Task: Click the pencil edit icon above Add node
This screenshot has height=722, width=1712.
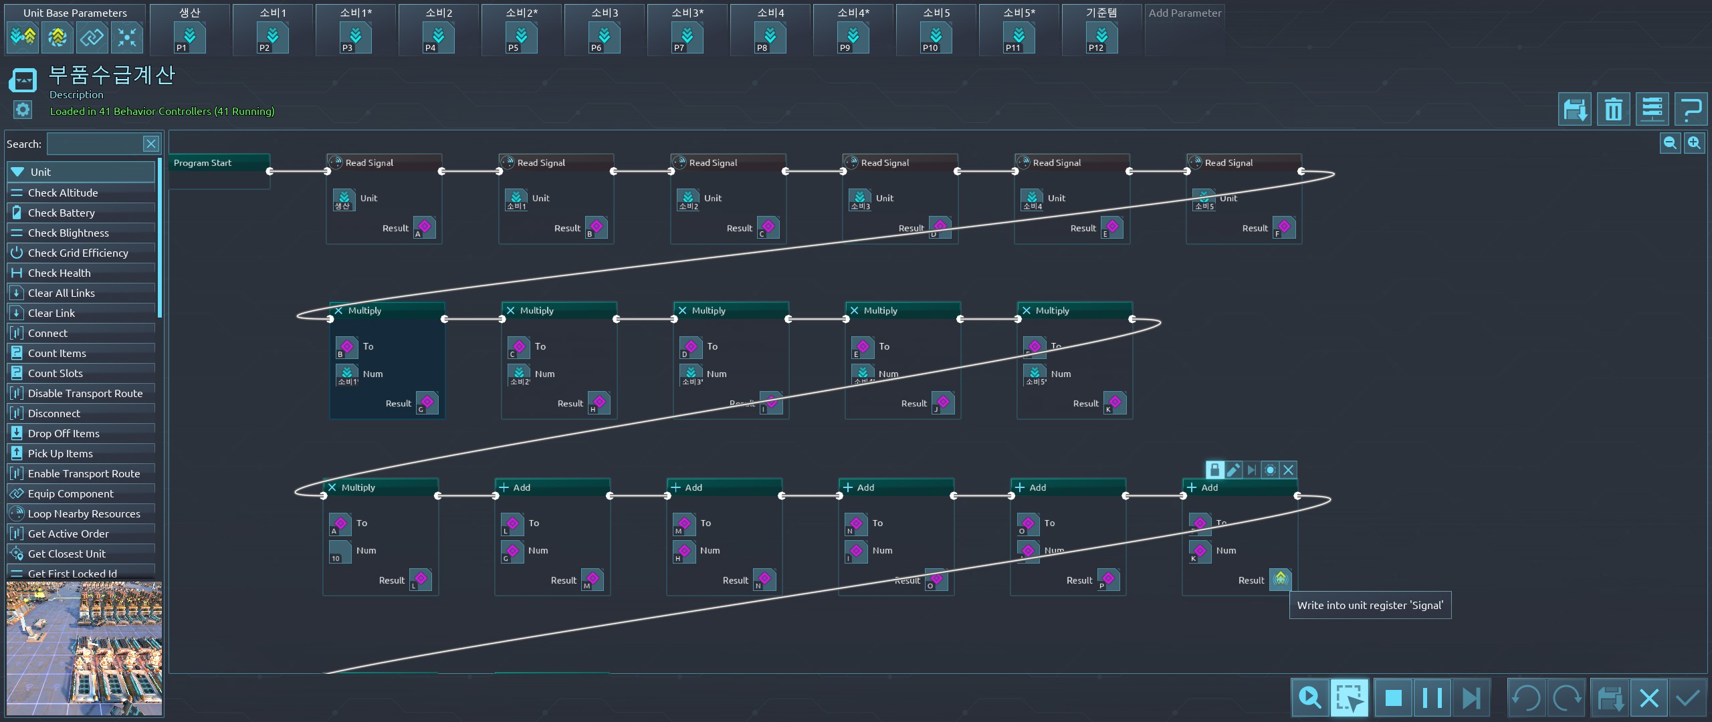Action: (1233, 470)
